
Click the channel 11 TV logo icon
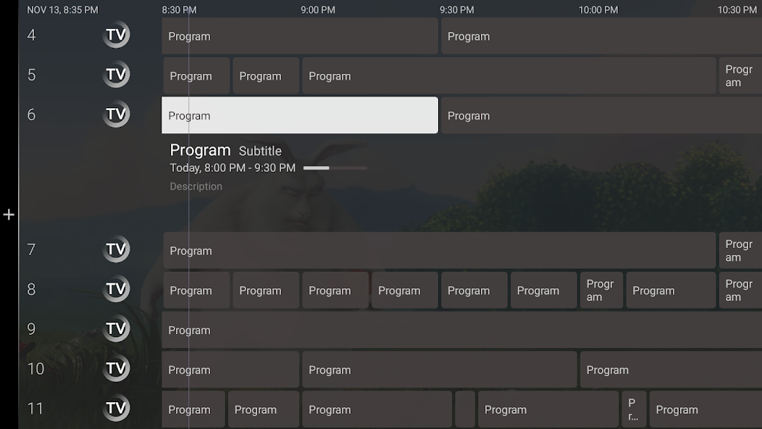(116, 408)
